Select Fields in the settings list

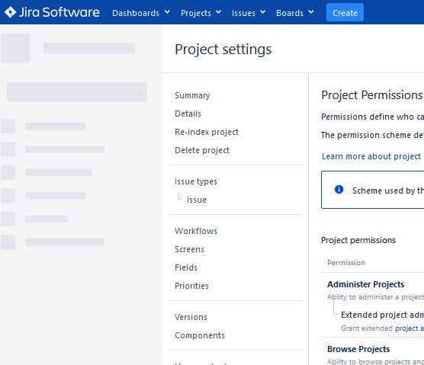coord(186,267)
